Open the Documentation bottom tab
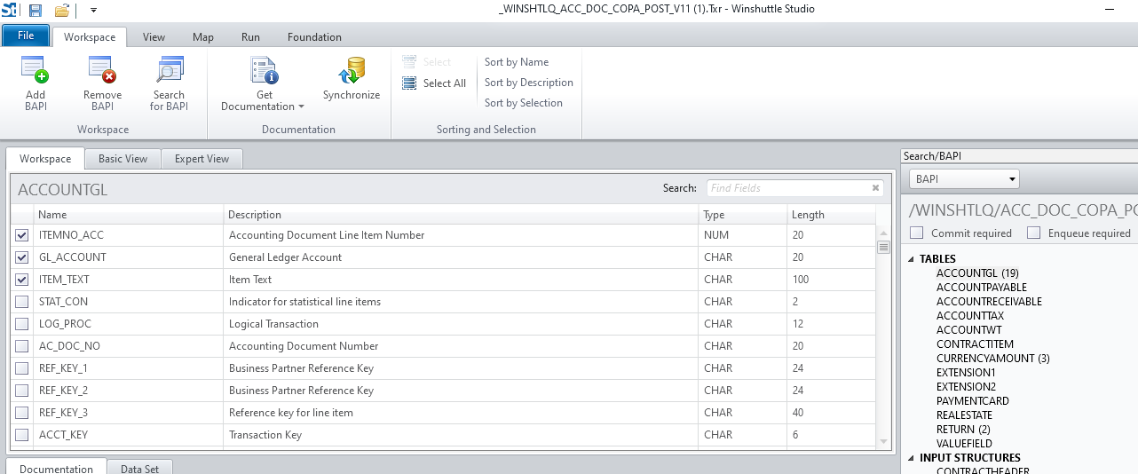Viewport: 1138px width, 474px height. [x=57, y=468]
